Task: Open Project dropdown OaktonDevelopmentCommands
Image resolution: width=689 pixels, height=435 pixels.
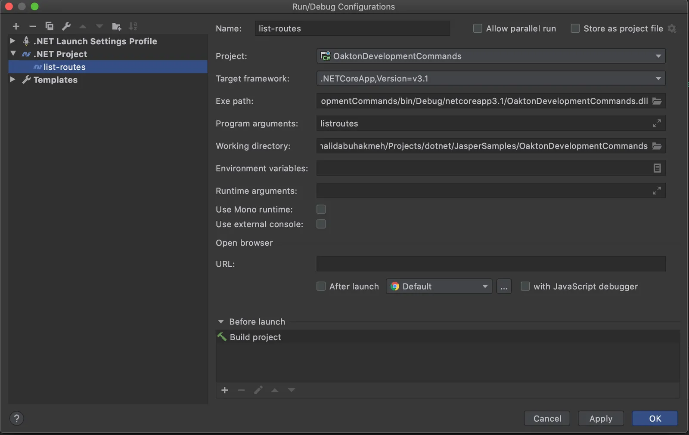Action: [491, 56]
